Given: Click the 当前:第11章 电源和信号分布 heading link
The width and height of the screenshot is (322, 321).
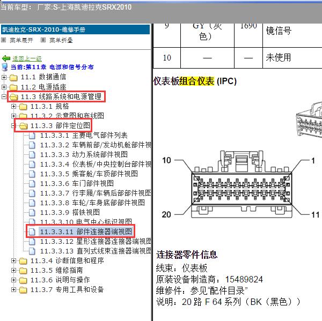Looking at the screenshot, I should tap(52, 68).
